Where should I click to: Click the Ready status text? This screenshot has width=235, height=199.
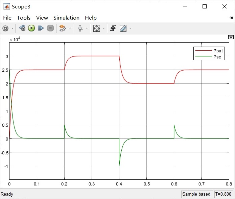[7, 194]
